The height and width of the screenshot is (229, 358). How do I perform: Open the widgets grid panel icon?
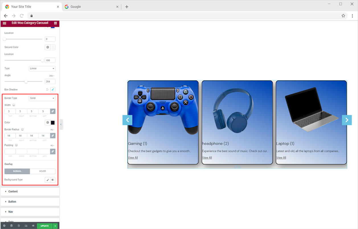click(x=55, y=23)
